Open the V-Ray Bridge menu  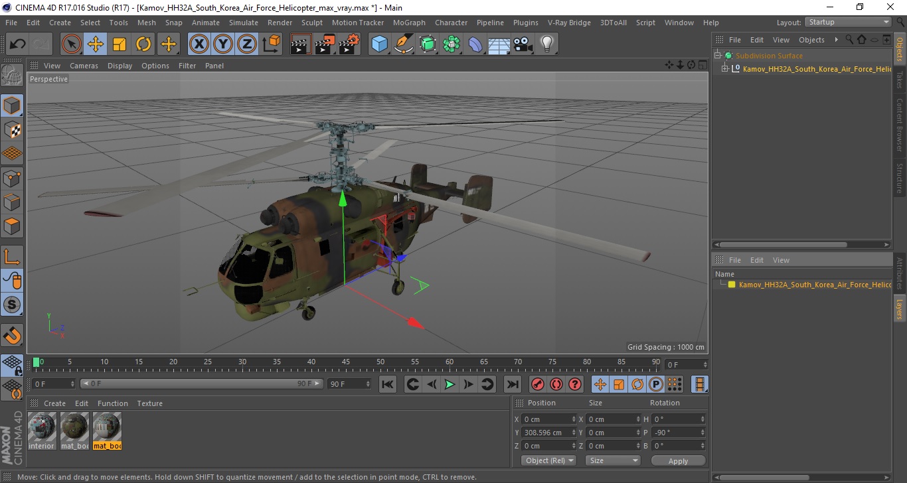coord(569,23)
